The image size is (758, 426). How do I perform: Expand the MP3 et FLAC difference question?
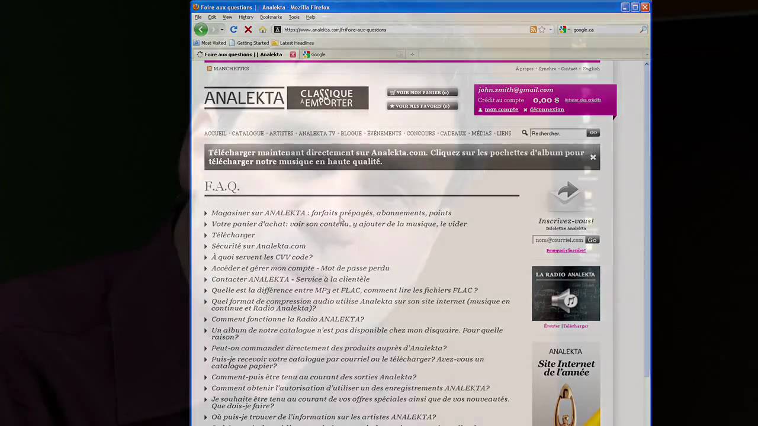point(344,291)
